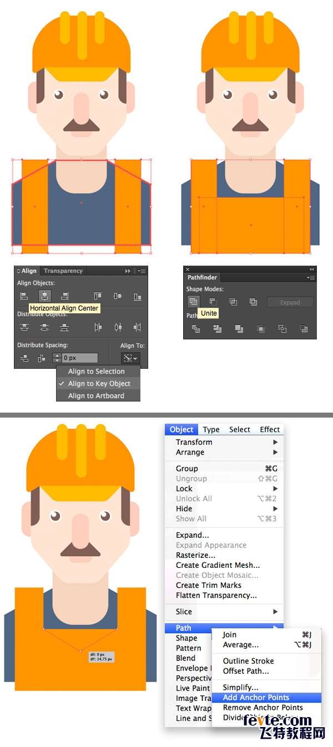The width and height of the screenshot is (333, 747).
Task: Choose Create Gradient Mesh... item
Action: 224,565
